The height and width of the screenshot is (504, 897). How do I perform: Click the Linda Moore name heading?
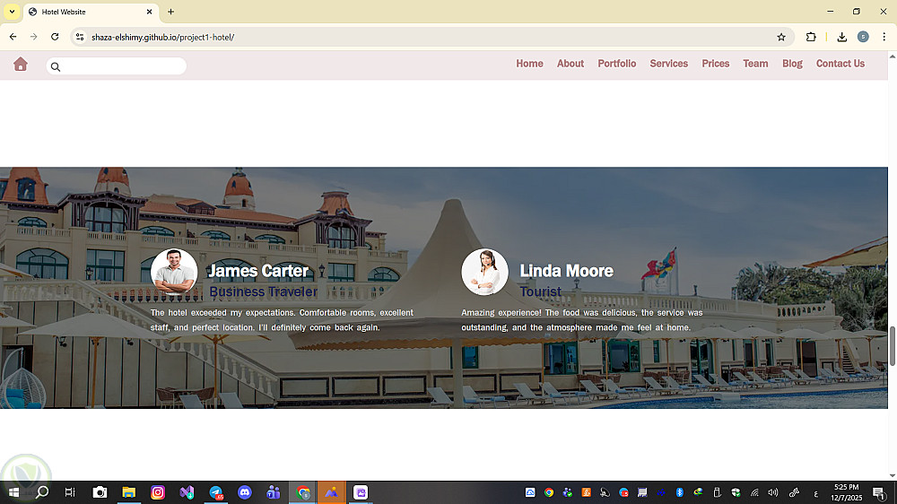566,271
